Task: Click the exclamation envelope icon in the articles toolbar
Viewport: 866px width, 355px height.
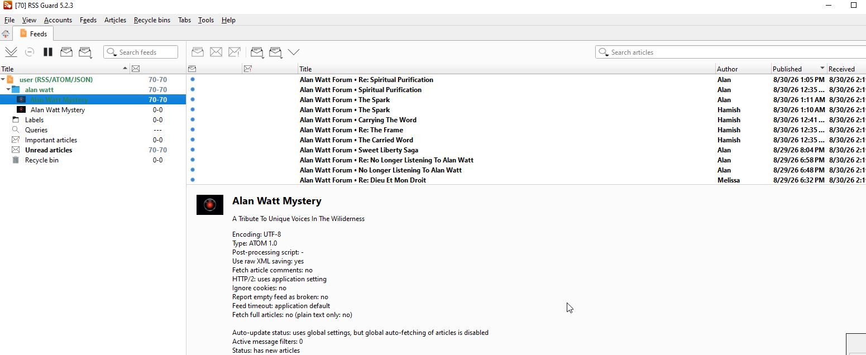Action: [x=235, y=52]
